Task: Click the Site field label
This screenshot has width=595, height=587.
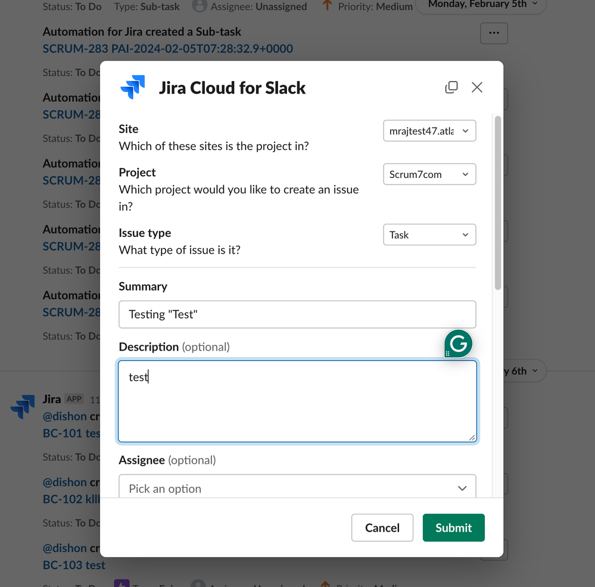Action: coord(128,129)
